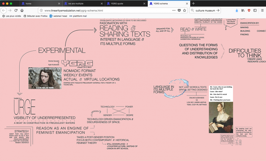Show site information icon in URL bar

[x=41, y=11]
